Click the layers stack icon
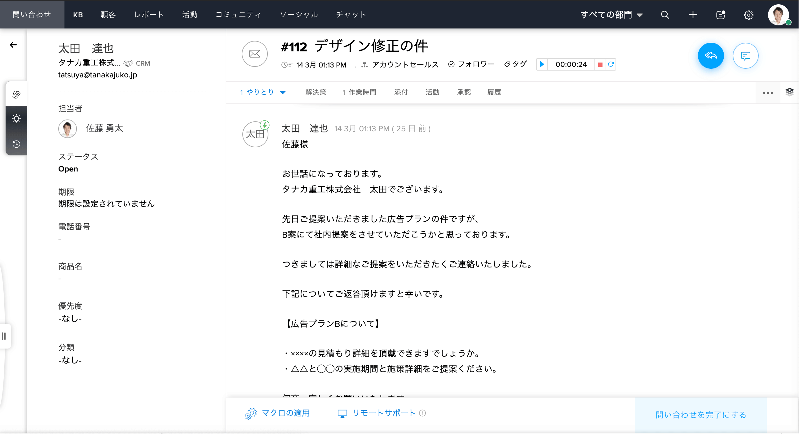This screenshot has height=434, width=799. pyautogui.click(x=790, y=92)
